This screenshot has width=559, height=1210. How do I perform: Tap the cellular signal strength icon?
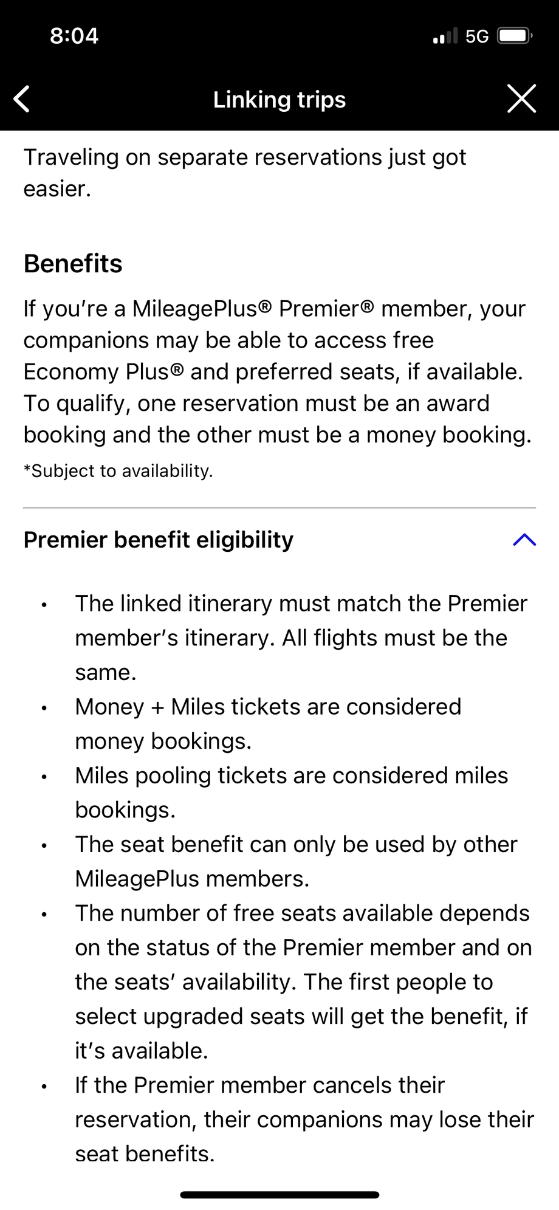pyautogui.click(x=445, y=36)
